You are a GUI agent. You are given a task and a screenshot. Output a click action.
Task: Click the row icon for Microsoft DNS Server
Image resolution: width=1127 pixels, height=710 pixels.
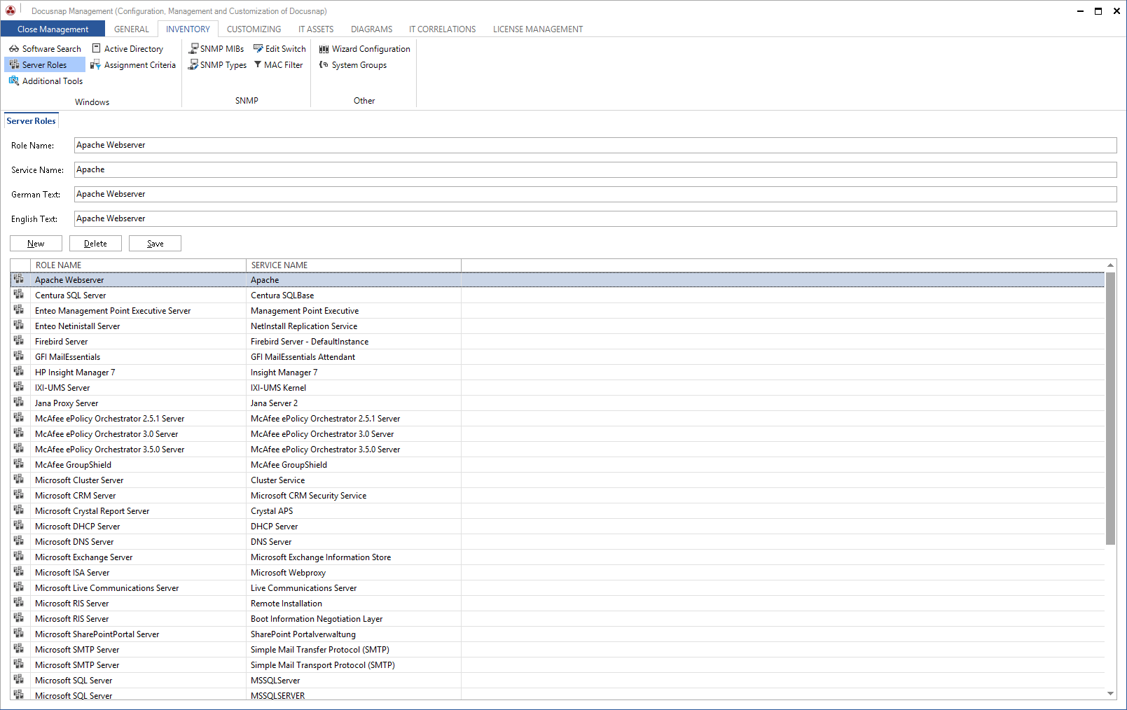tap(19, 541)
